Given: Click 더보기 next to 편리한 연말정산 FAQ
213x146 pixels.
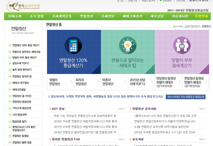Looking at the screenshot, I should coord(122,139).
